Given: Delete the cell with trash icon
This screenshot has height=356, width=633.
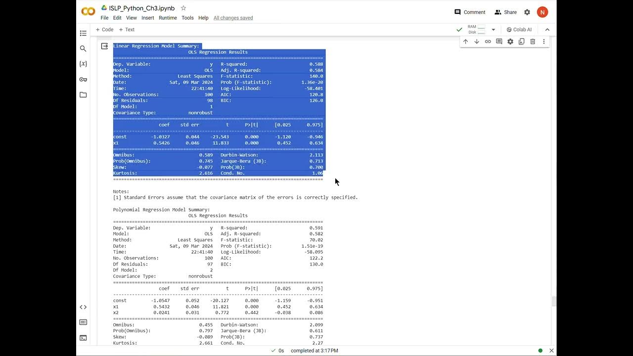Looking at the screenshot, I should click(533, 42).
